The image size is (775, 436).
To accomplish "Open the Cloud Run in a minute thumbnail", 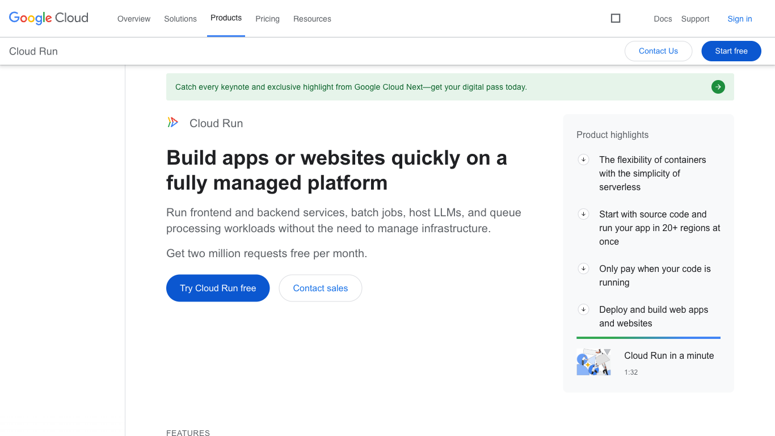I will pos(593,362).
